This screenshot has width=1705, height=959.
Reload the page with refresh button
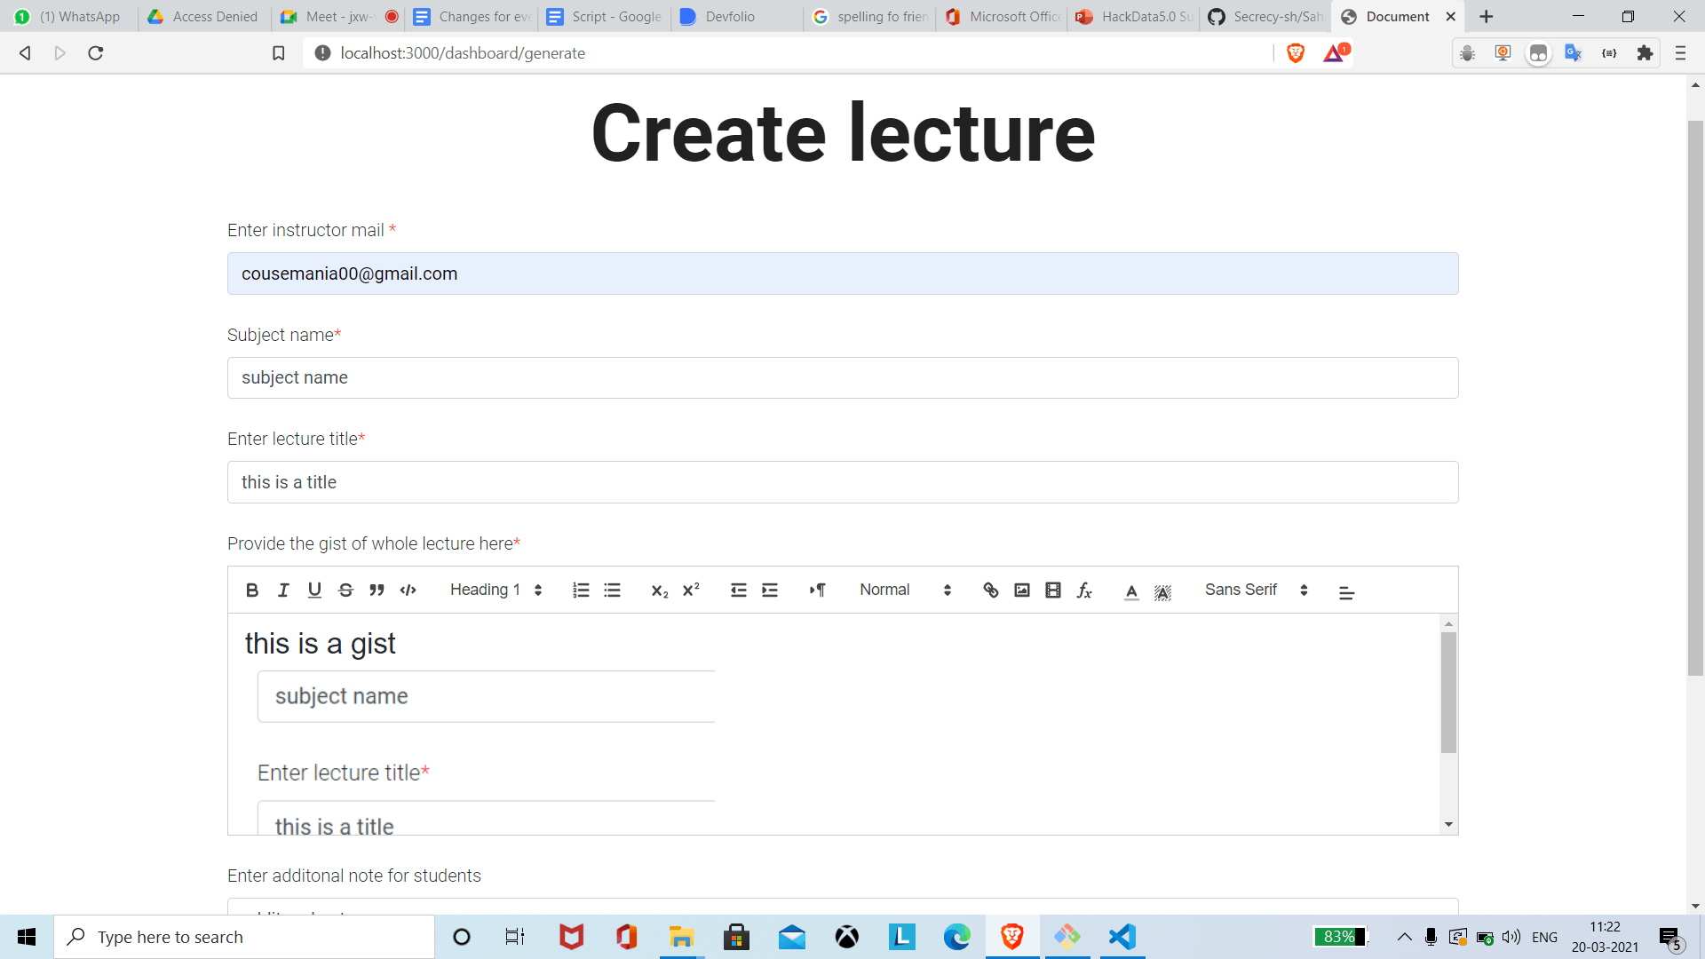pos(96,53)
